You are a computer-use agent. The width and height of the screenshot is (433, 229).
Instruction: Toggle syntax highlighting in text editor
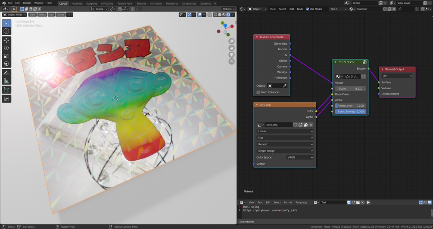[430, 202]
